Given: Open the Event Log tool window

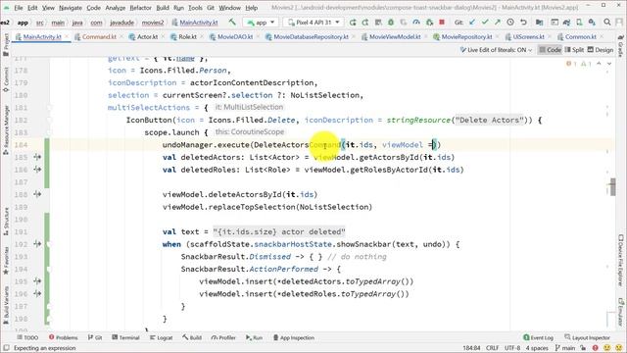Looking at the screenshot, I should click(x=538, y=337).
